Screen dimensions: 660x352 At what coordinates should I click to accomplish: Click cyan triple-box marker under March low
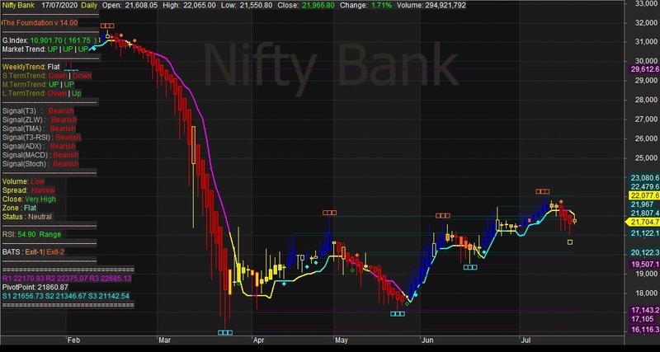tap(224, 333)
